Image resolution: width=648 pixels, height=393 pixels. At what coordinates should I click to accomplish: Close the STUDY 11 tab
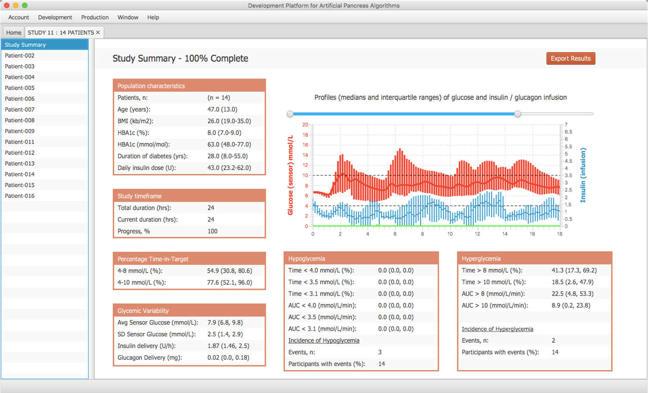click(x=98, y=33)
